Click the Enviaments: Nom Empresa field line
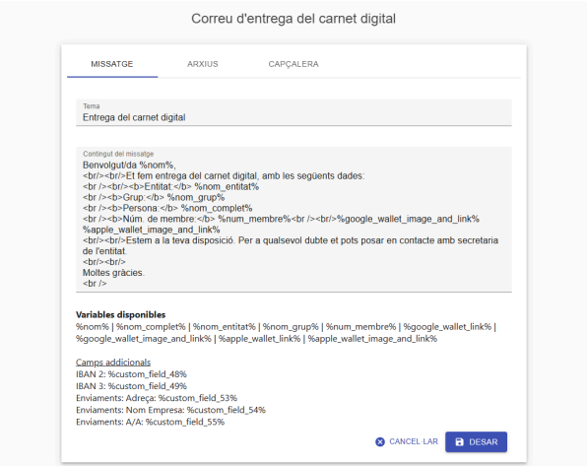 tap(170, 410)
